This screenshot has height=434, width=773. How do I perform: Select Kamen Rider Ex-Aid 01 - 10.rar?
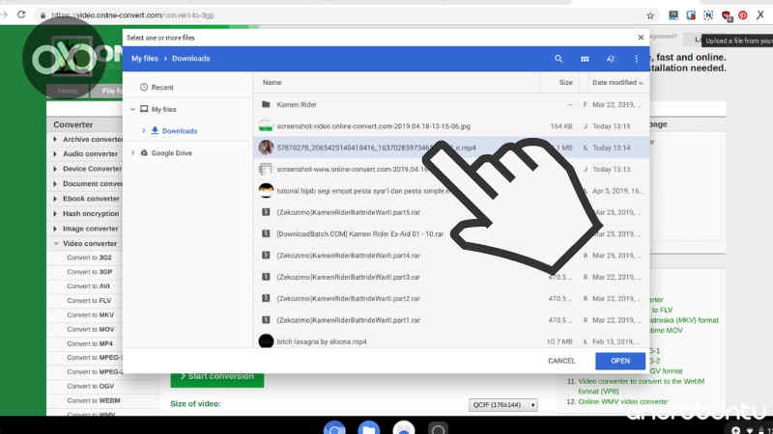point(451,233)
